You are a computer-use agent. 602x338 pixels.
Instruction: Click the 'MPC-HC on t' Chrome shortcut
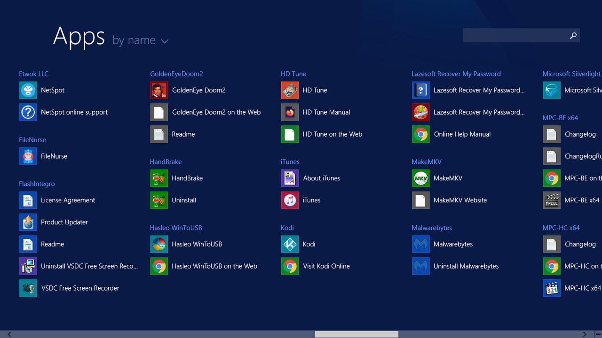(x=551, y=267)
